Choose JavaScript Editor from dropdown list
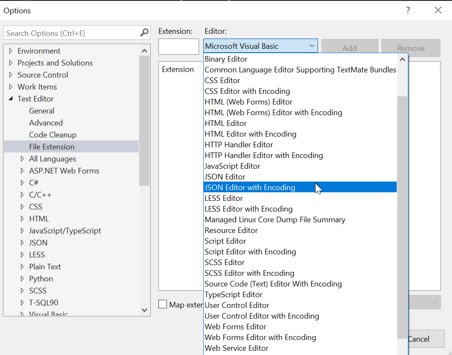This screenshot has height=355, width=452. click(x=300, y=166)
